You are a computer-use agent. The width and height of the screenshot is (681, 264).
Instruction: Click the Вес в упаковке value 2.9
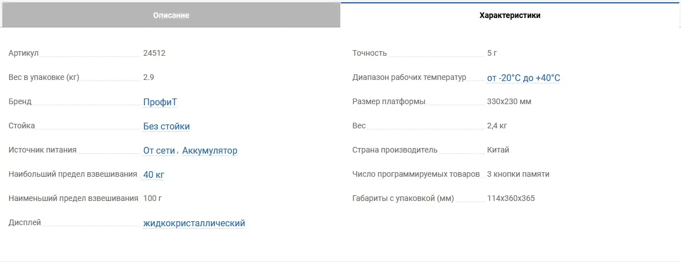(x=148, y=77)
